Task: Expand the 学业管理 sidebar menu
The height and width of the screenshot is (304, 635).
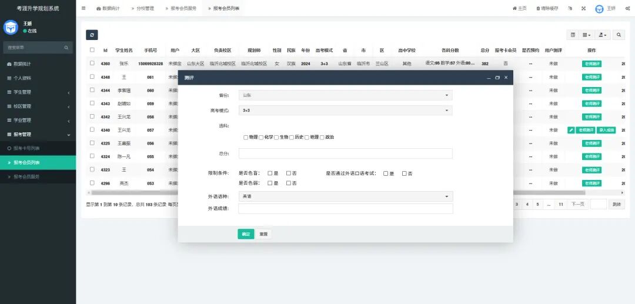Action: pyautogui.click(x=38, y=121)
